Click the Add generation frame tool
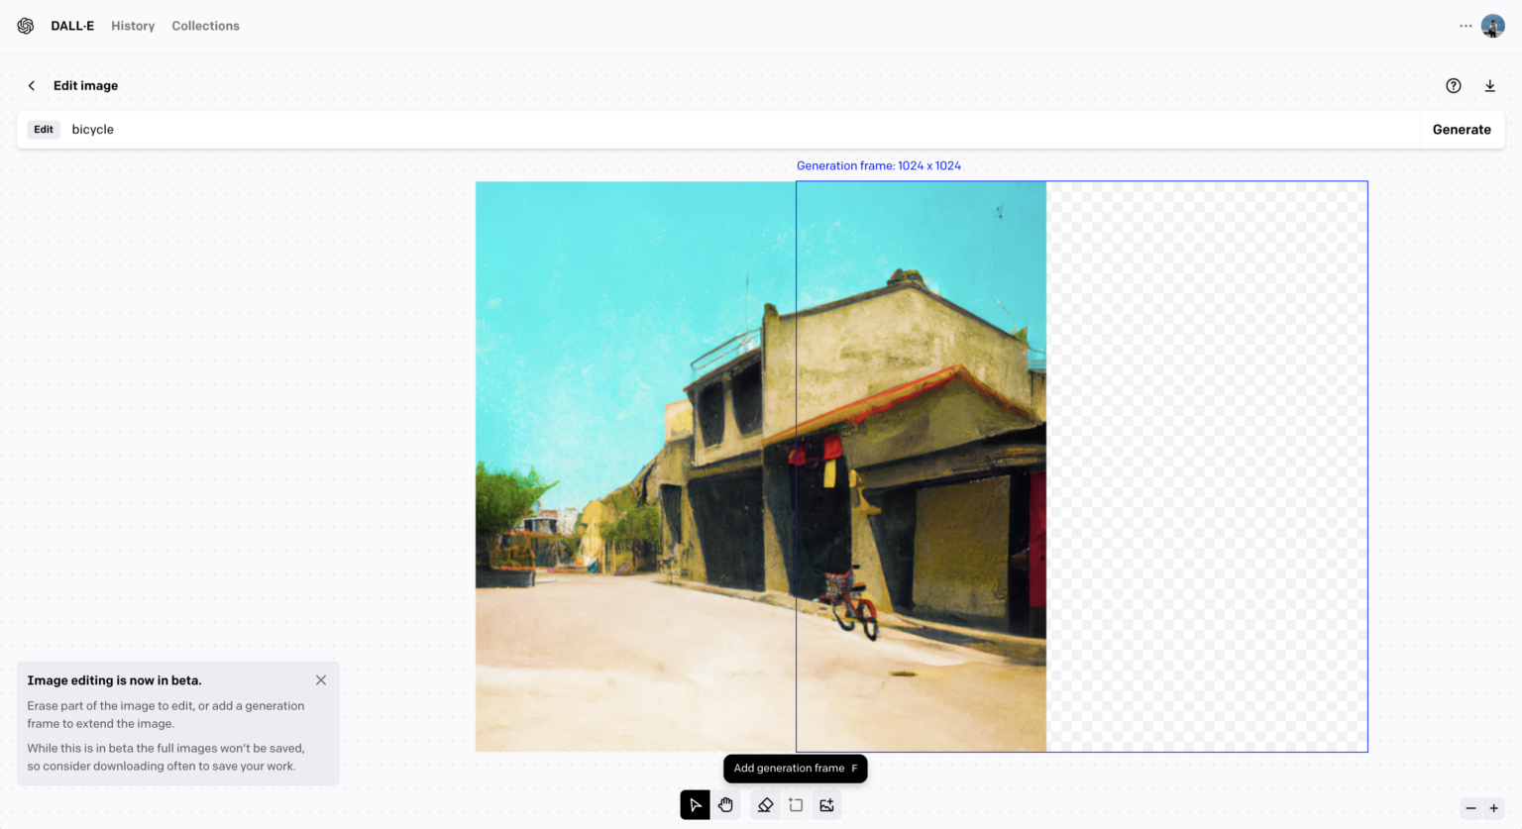Viewport: 1522px width, 829px height. (796, 805)
